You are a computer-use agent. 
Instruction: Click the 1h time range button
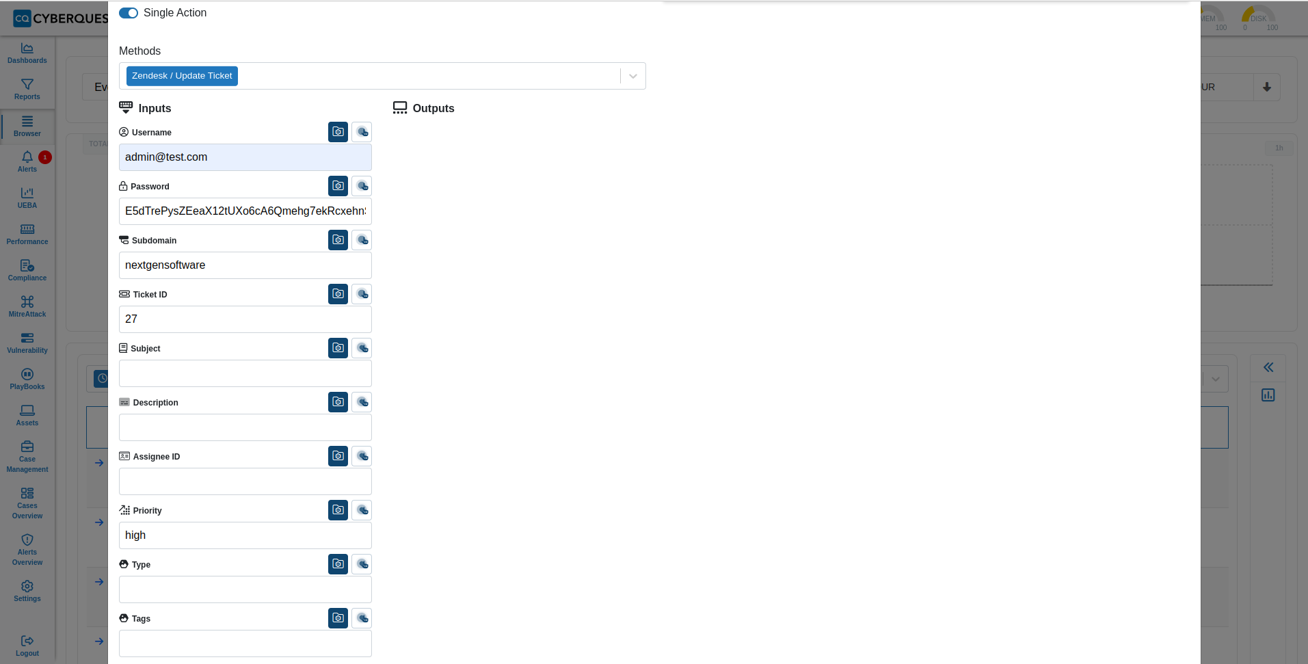[1279, 148]
